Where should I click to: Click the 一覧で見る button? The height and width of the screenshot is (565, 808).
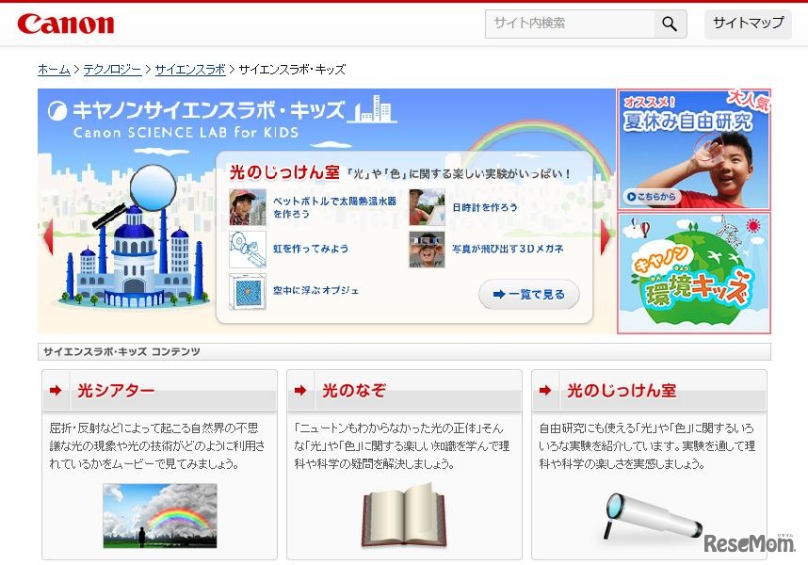(529, 295)
